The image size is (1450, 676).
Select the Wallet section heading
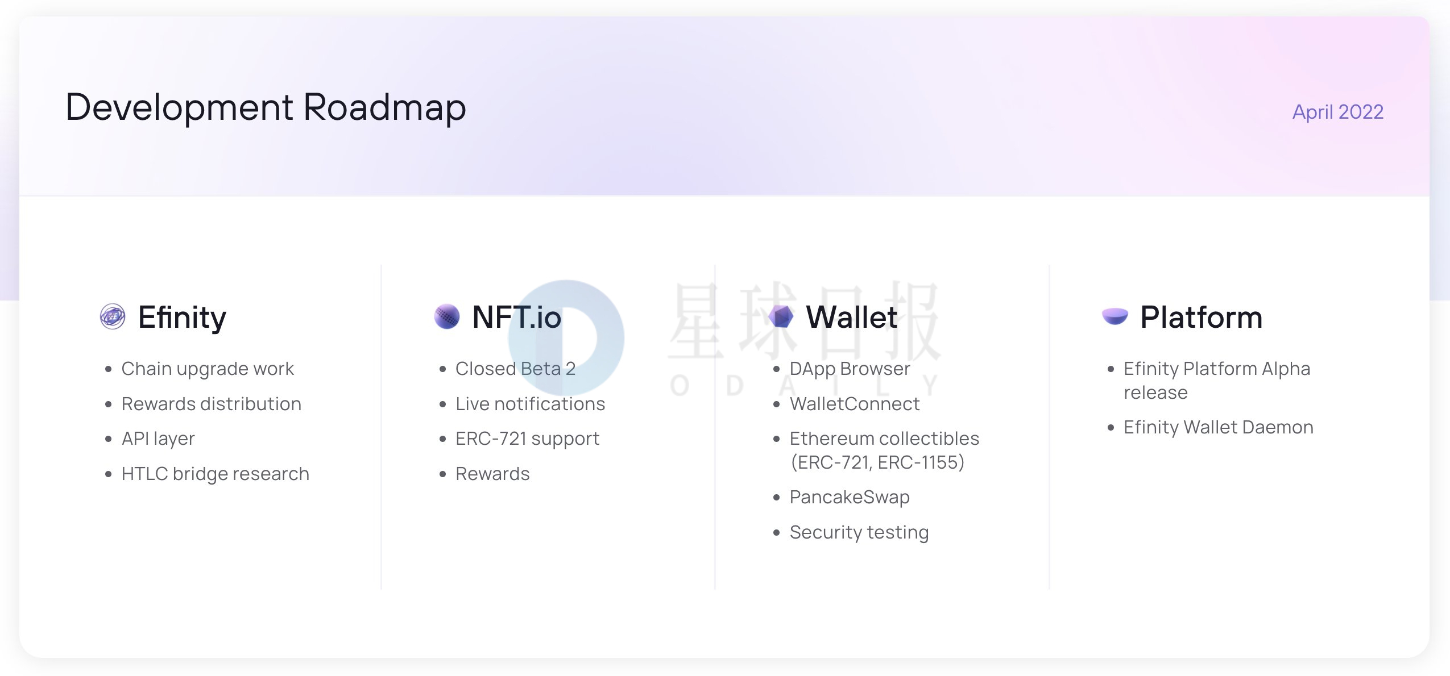coord(851,317)
